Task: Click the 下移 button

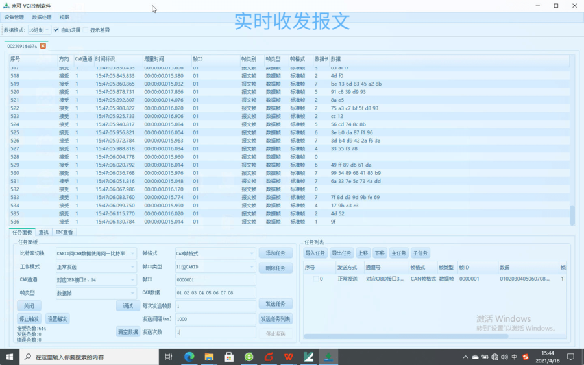Action: click(x=380, y=253)
